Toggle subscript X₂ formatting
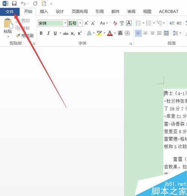 point(73,33)
